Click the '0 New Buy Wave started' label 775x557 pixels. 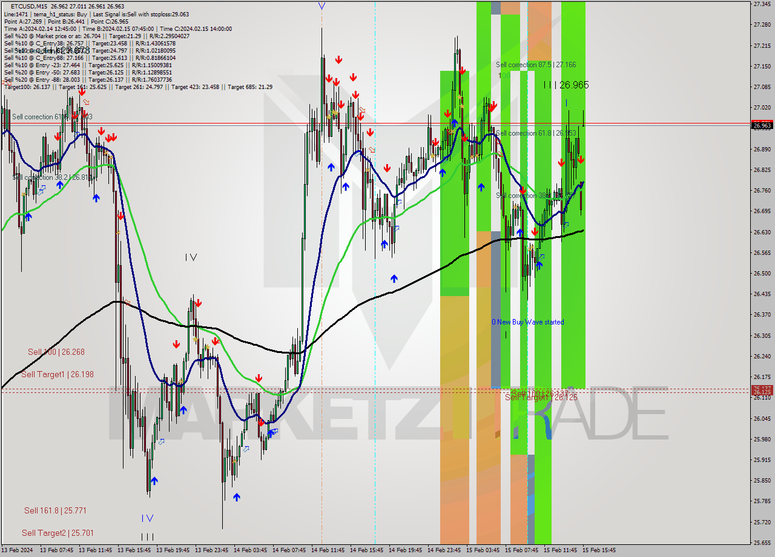pyautogui.click(x=528, y=322)
